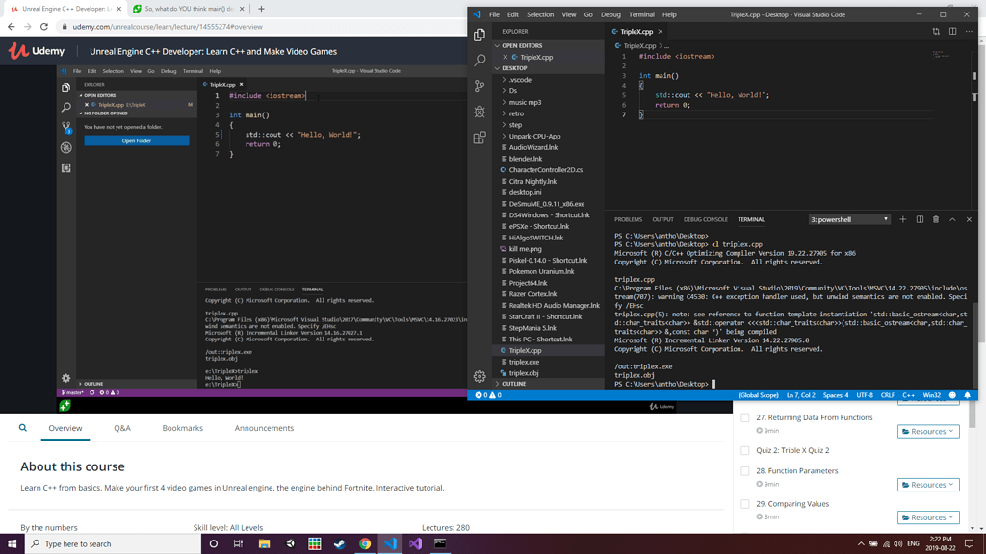Check off Quiz 2: Triple X Quiz 2

pos(746,450)
